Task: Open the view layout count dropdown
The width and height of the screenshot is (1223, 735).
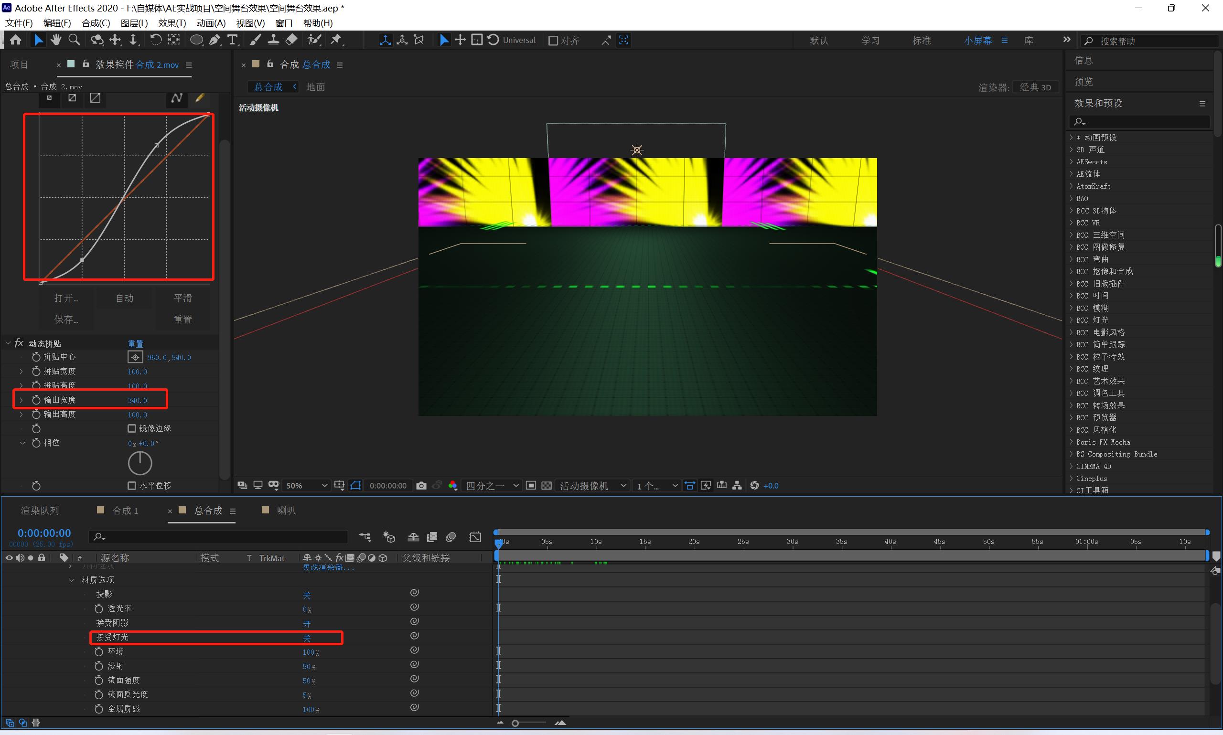Action: 657,486
